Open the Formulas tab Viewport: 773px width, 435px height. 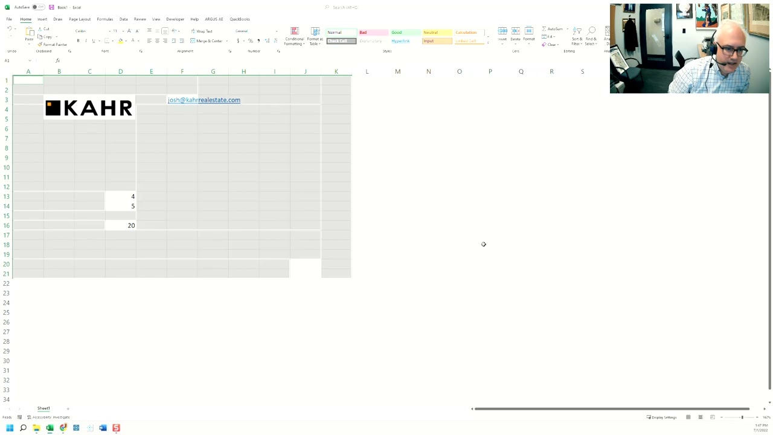pyautogui.click(x=105, y=19)
